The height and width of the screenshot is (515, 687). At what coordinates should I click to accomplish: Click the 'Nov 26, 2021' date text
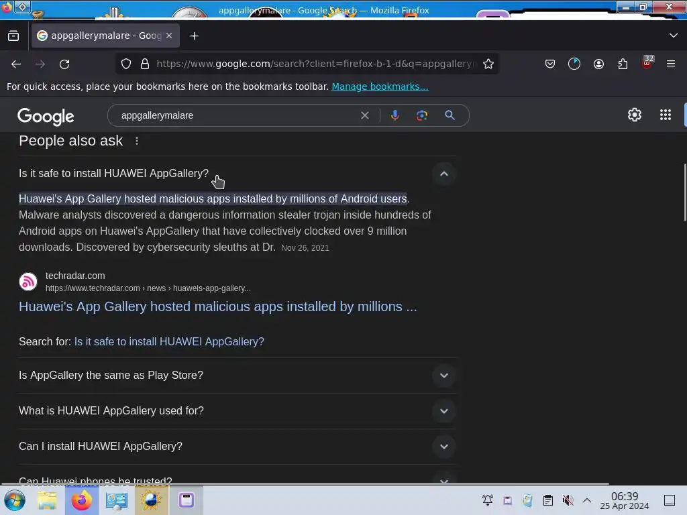coord(305,248)
